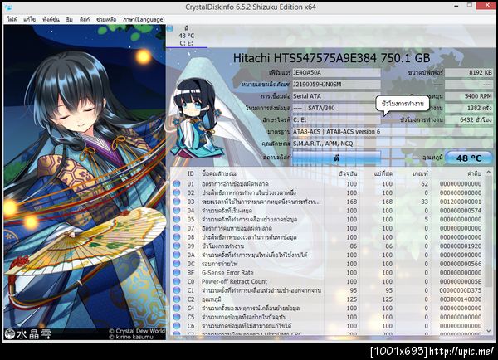The image size is (498, 360).
Task: Click the large Shizuku artwork on left
Action: [85, 182]
